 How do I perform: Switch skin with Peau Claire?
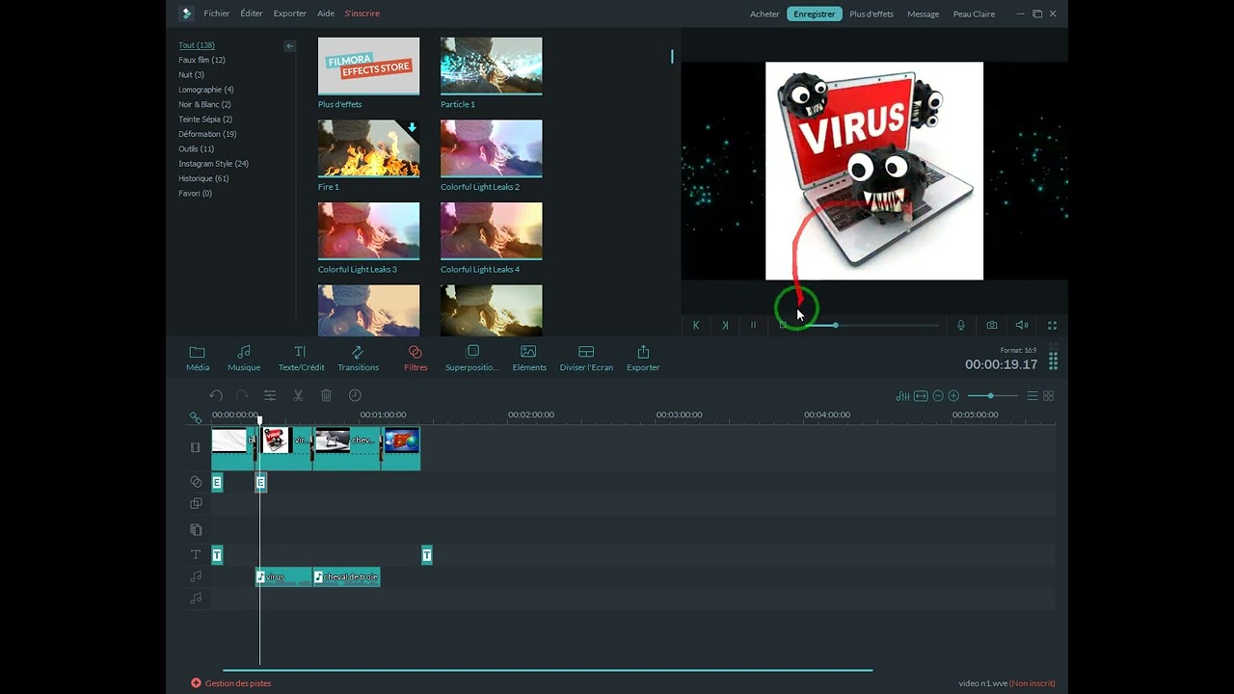[x=974, y=13]
